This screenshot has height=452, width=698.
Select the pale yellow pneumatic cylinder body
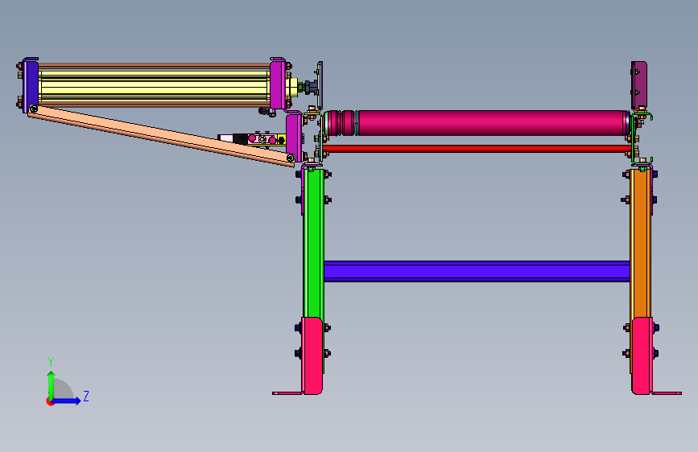[154, 86]
